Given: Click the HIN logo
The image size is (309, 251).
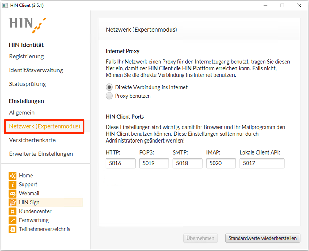Looking at the screenshot, I should tap(27, 25).
